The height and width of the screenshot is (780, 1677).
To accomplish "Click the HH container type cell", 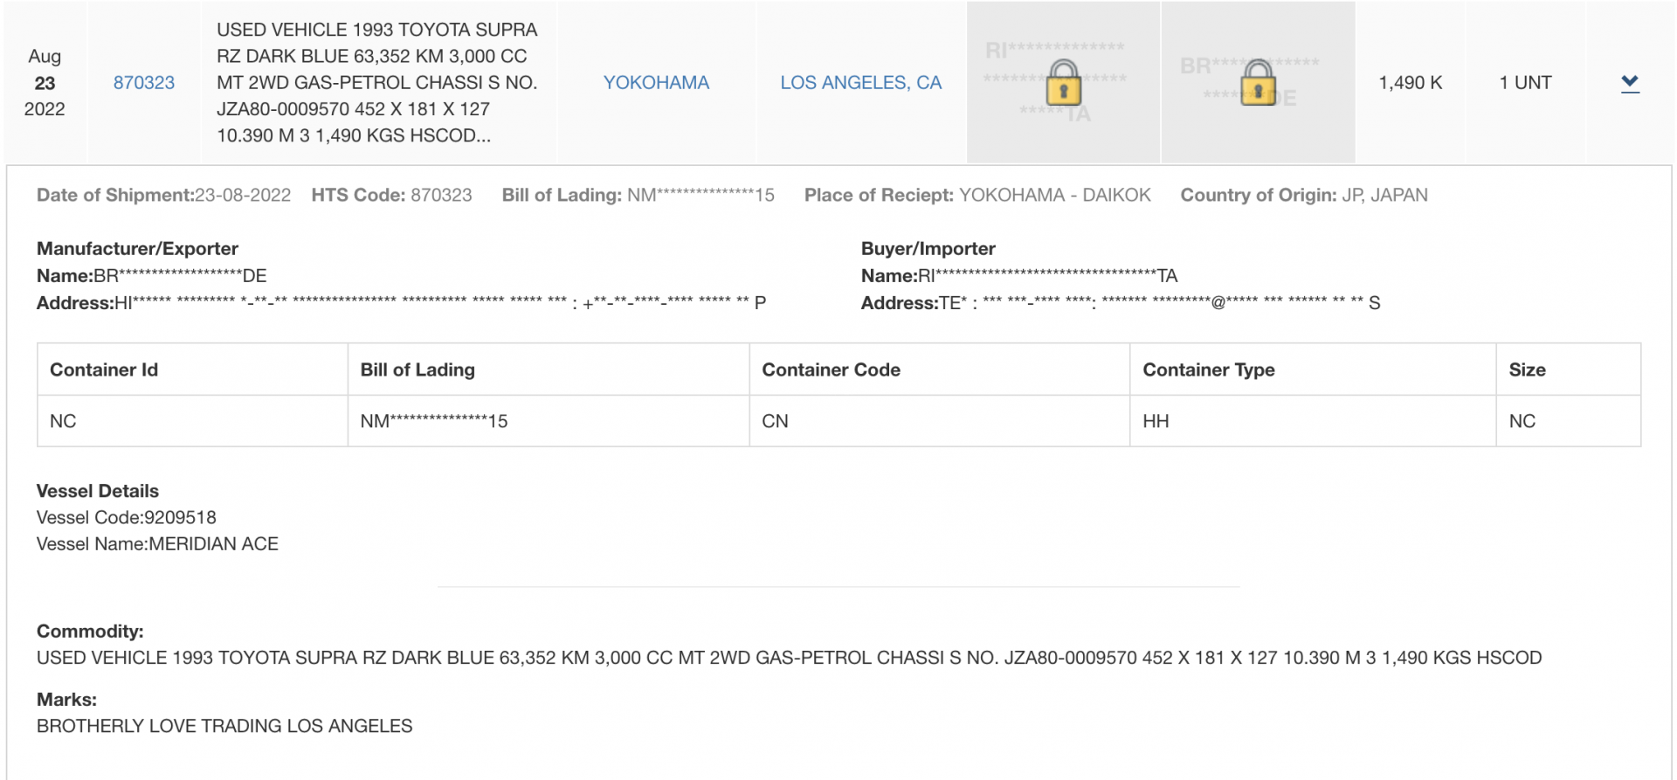I will coord(1313,421).
